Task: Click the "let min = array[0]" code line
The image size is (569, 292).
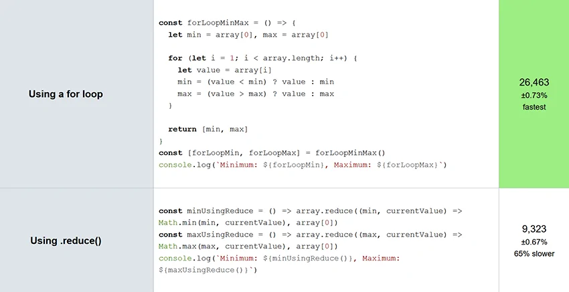Action: [x=244, y=35]
